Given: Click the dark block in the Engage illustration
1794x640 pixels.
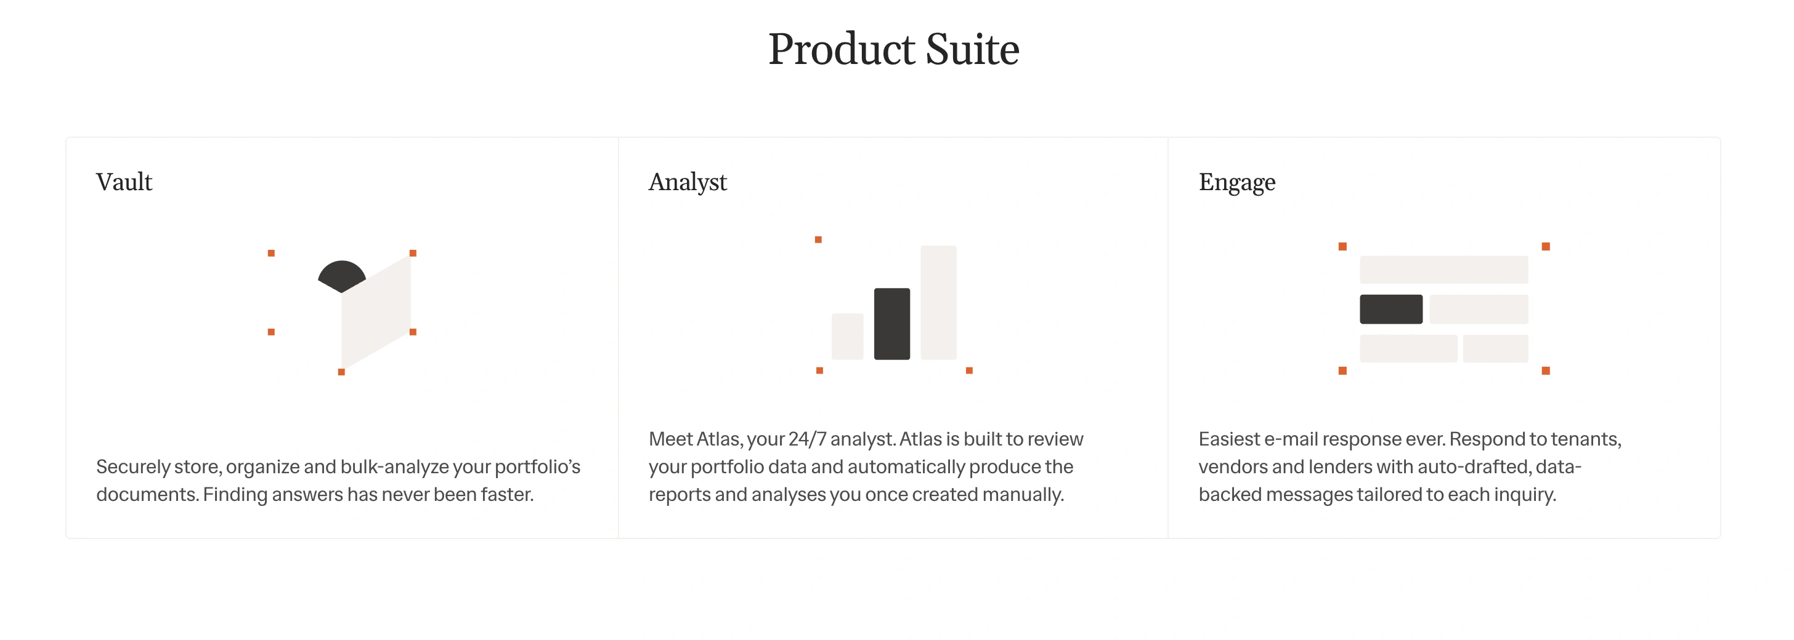Looking at the screenshot, I should click(x=1390, y=309).
